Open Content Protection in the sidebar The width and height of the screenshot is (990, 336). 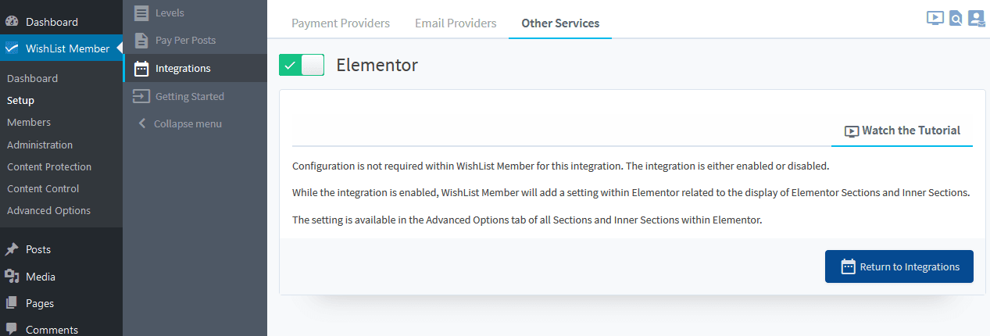(49, 166)
